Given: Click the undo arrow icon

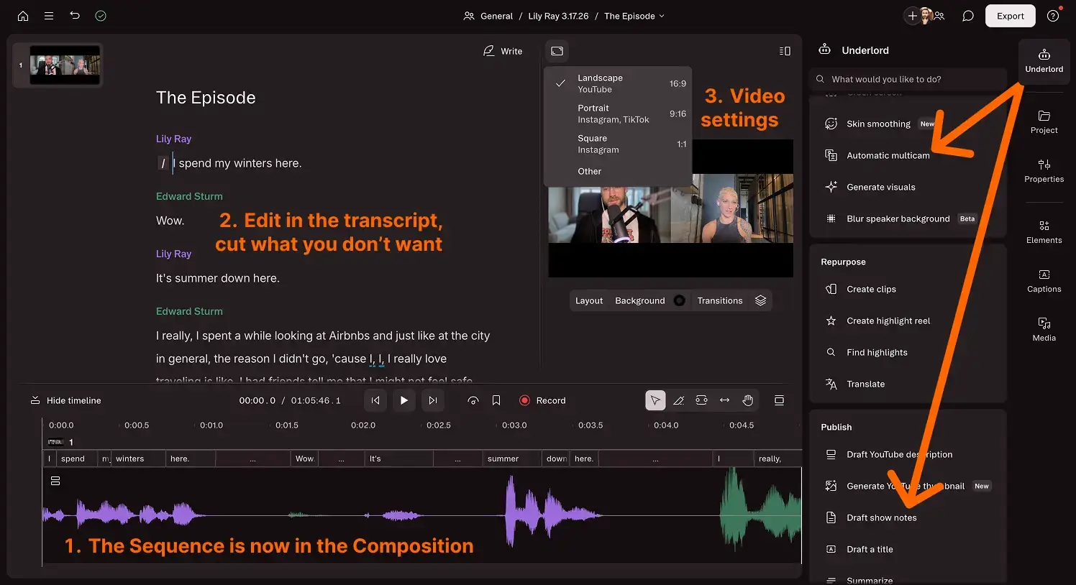Looking at the screenshot, I should tap(75, 16).
